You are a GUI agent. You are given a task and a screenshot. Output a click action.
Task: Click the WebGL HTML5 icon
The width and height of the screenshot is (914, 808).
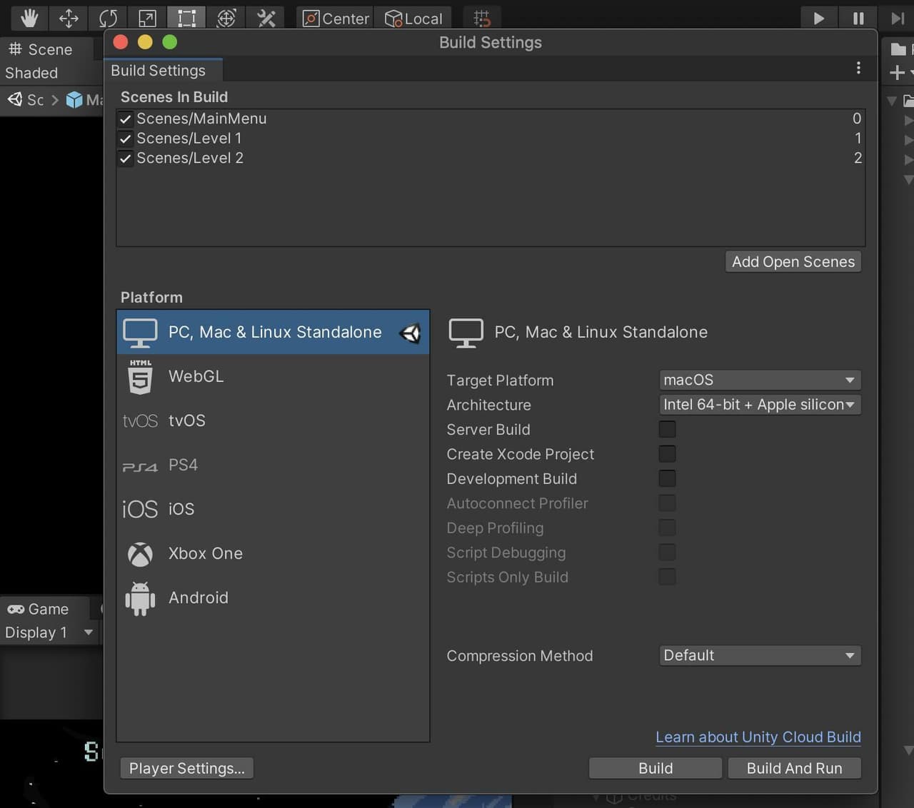(140, 377)
